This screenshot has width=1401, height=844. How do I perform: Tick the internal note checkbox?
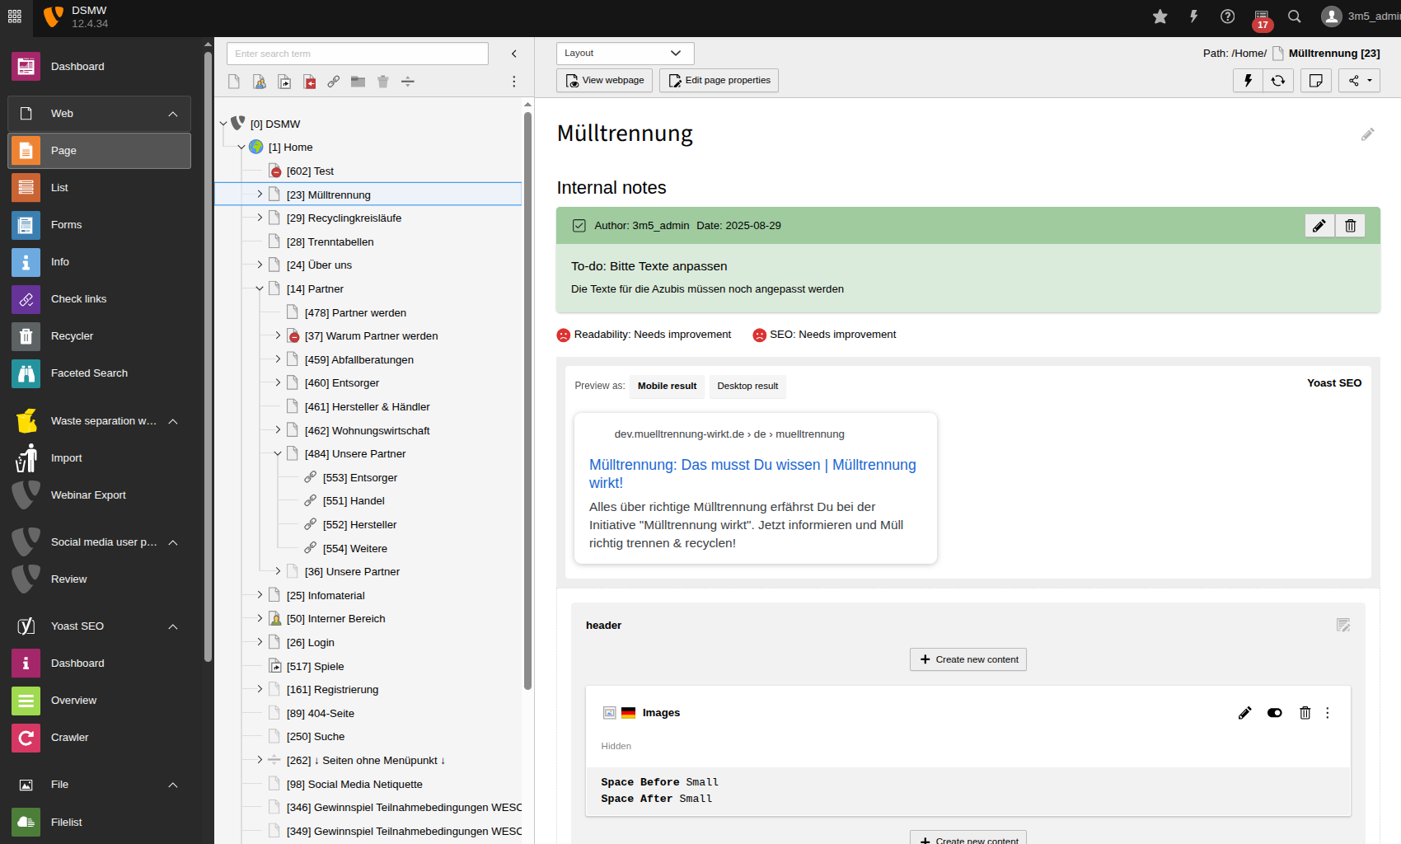pos(579,226)
